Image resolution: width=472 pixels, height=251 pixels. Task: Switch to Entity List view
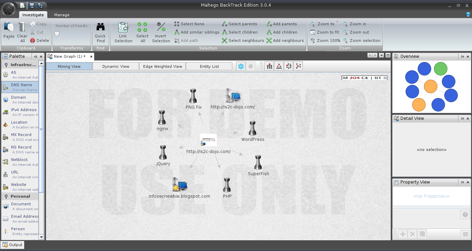[x=209, y=66]
